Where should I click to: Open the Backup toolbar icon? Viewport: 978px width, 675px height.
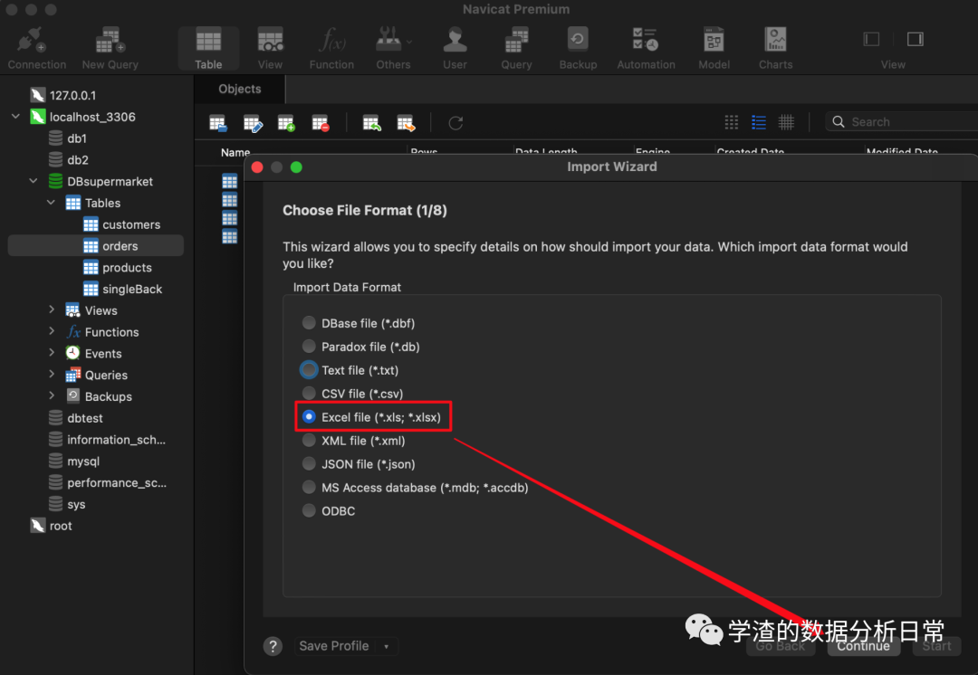pyautogui.click(x=578, y=48)
